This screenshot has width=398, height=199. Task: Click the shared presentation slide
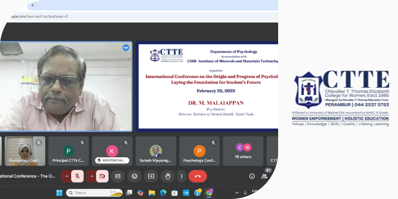tap(207, 87)
